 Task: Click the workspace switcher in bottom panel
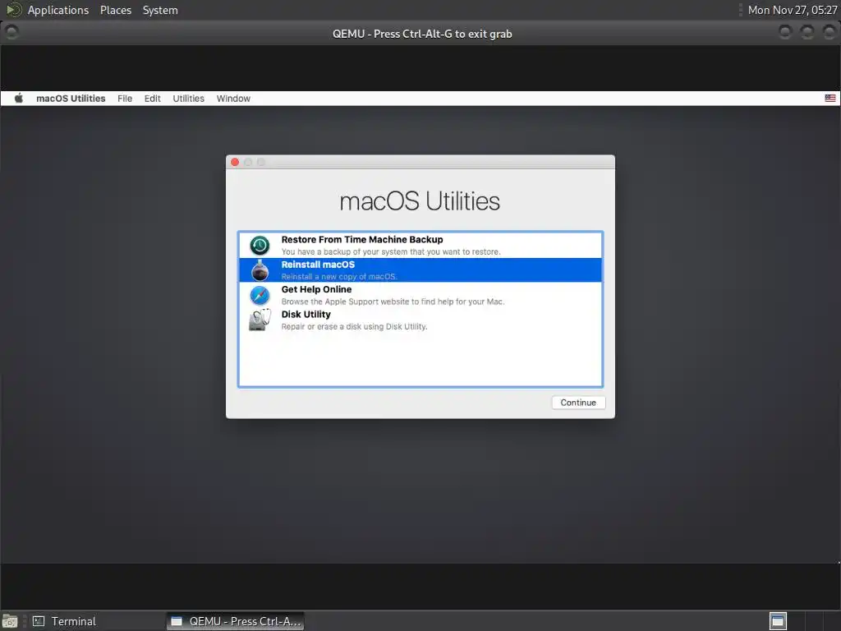(x=778, y=621)
